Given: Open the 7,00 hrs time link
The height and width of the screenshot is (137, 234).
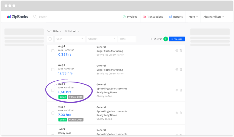Looking at the screenshot, I should (65, 115).
